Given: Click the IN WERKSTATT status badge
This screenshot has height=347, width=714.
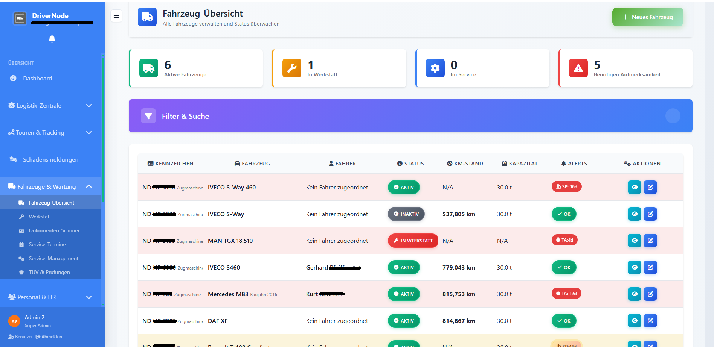Looking at the screenshot, I should coord(413,241).
